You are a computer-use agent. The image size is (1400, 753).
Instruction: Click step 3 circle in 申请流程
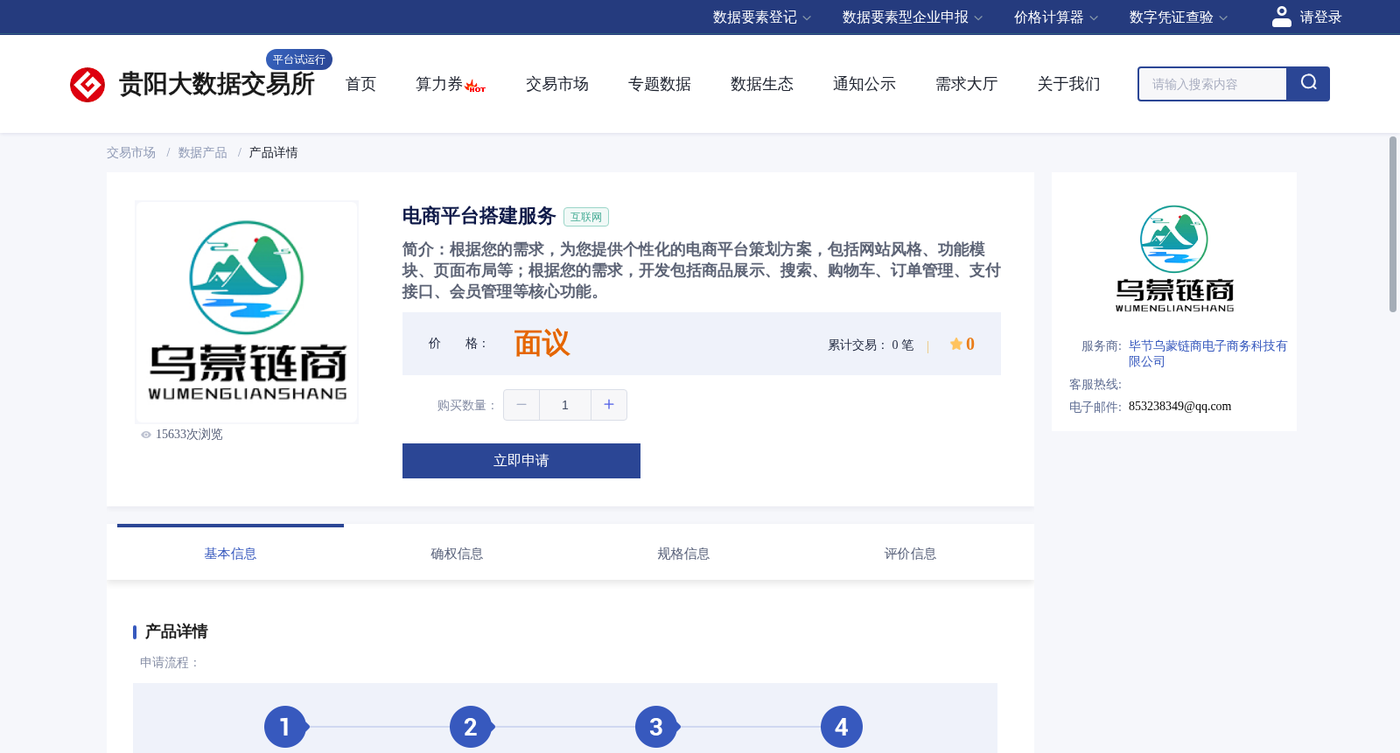tap(656, 727)
